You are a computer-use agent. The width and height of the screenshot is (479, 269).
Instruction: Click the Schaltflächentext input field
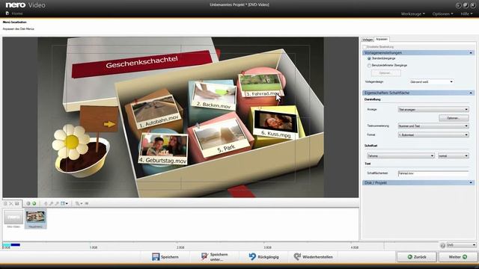click(x=433, y=173)
